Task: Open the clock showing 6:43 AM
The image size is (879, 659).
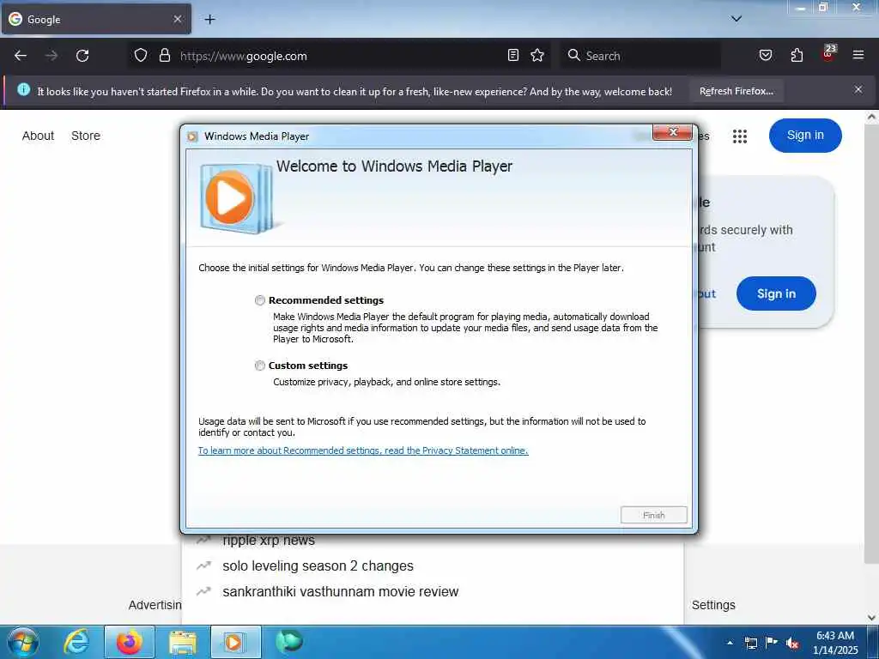Action: [835, 643]
